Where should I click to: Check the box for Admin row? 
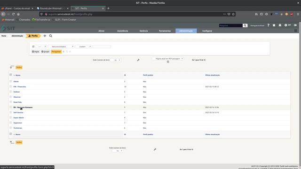pos(10,81)
